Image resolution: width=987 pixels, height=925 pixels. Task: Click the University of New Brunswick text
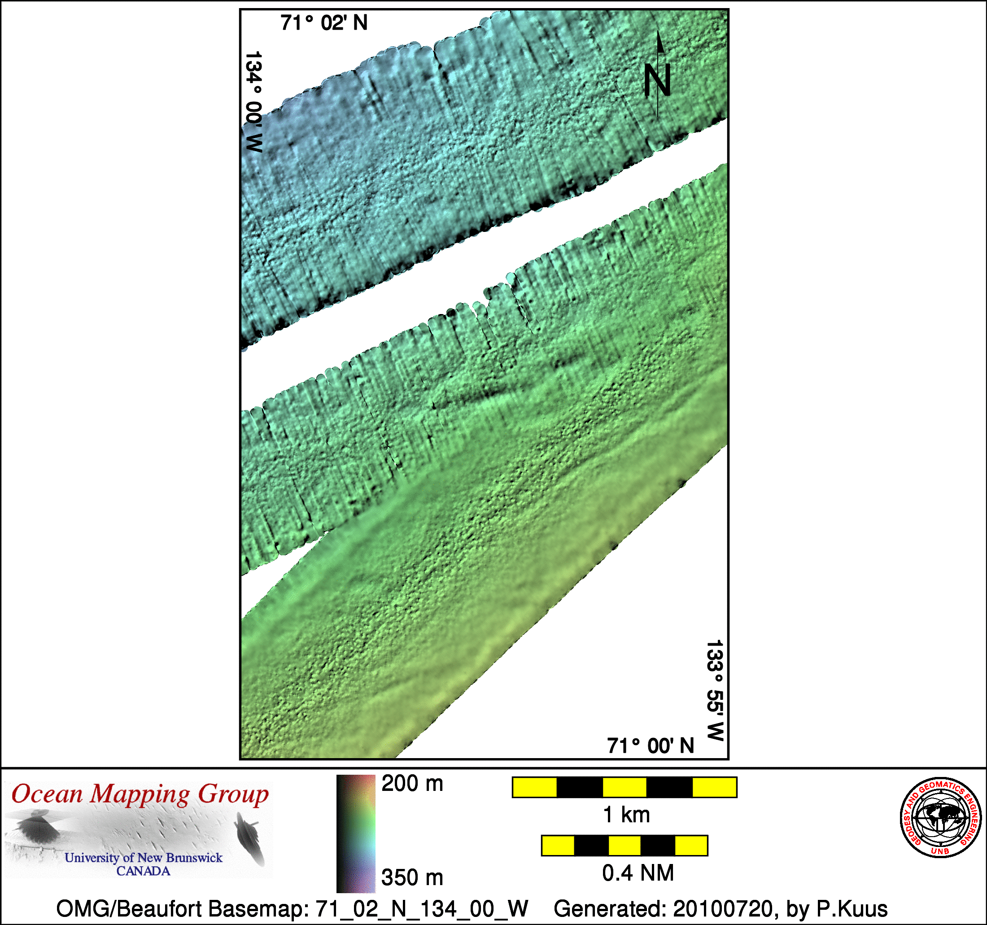pos(143,858)
